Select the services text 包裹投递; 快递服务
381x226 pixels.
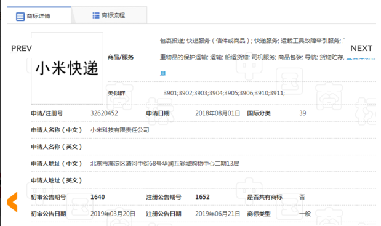point(185,41)
